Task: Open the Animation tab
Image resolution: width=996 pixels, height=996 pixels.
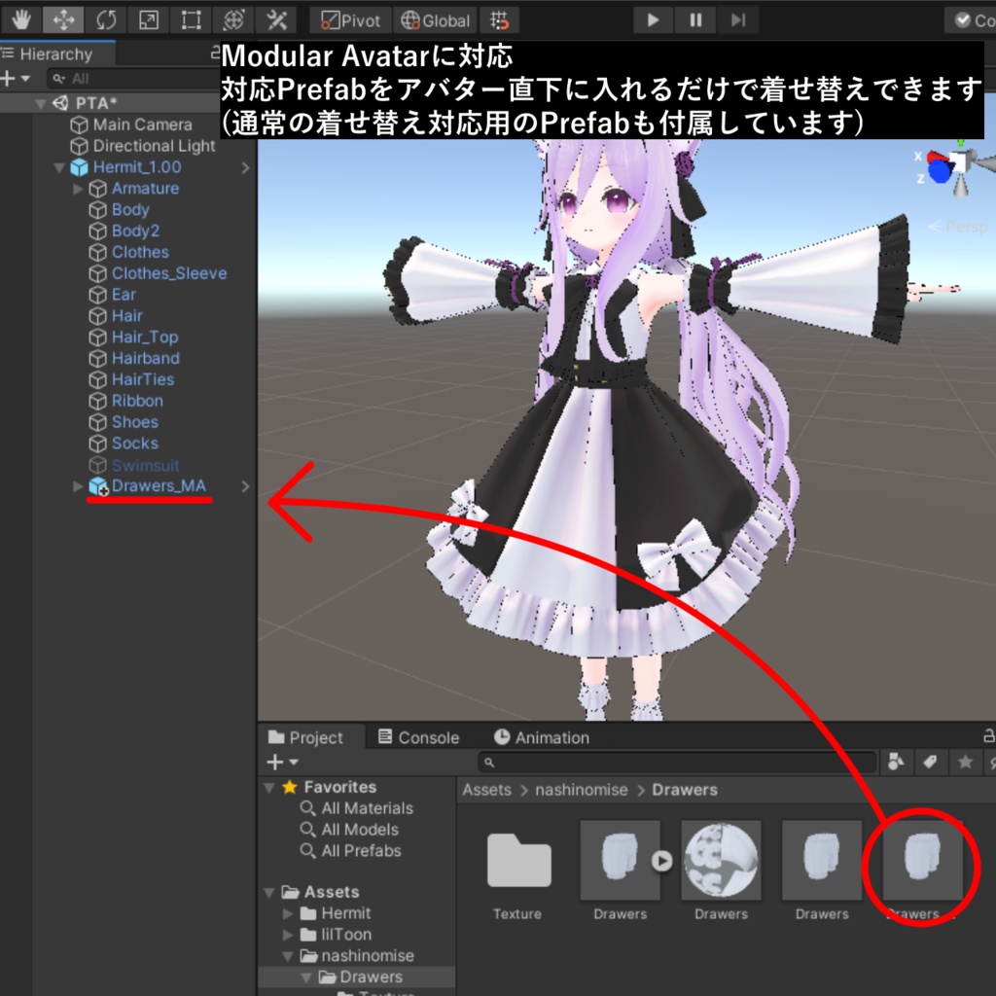Action: (542, 737)
